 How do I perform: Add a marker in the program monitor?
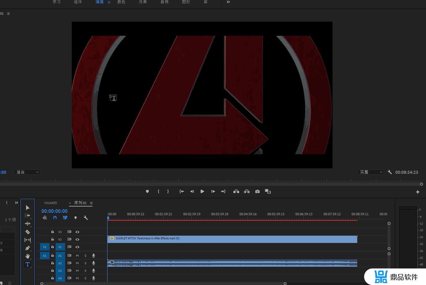tap(147, 192)
